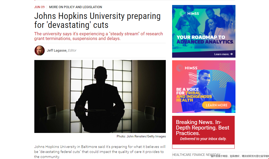Click the JUN 09 date label
Image resolution: width=269 pixels, height=159 pixels.
39,7
